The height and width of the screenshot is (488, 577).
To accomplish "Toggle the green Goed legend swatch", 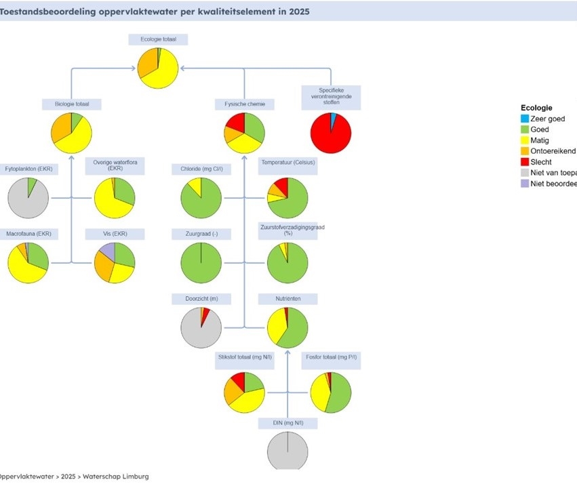I will tap(525, 129).
